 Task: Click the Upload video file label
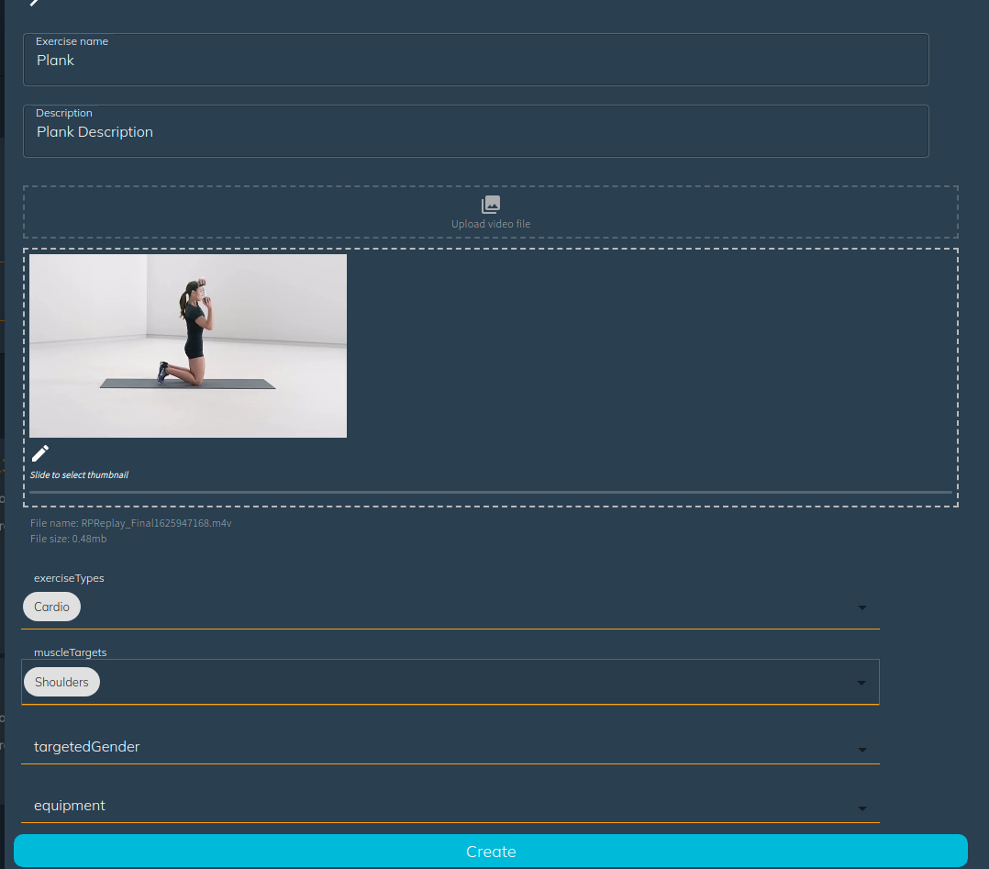pos(491,224)
